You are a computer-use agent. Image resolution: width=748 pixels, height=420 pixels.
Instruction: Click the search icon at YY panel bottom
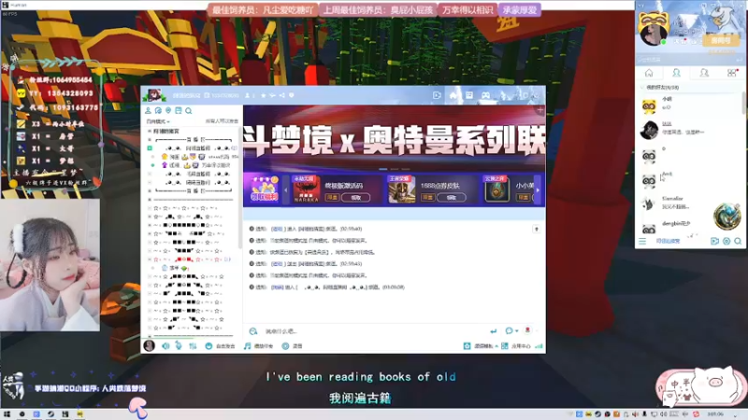click(x=738, y=242)
